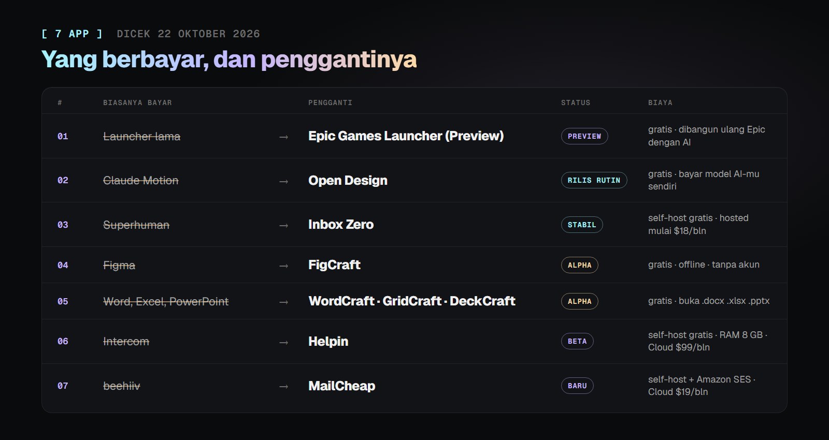The height and width of the screenshot is (440, 829).
Task: Click "DICEK 22 OKTOBER 2026" date text
Action: point(188,34)
